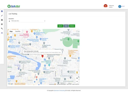Click the Al Arabian Delights restaurant pin
Screen dimensions: 128x96
(70, 56)
